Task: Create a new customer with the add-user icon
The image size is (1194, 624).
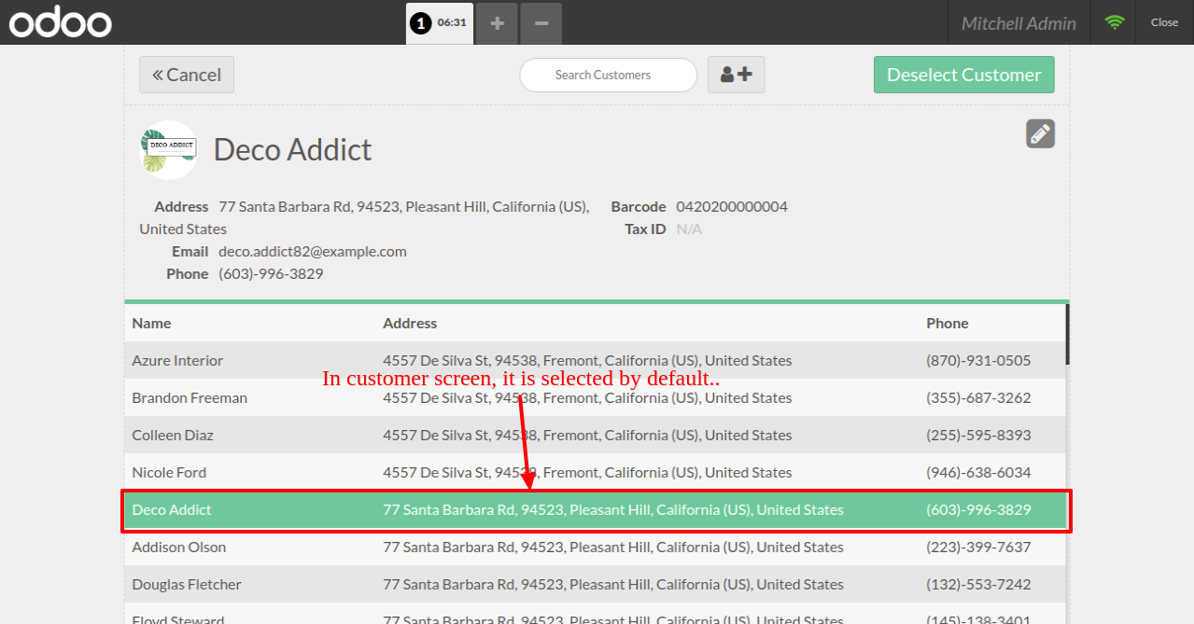Action: click(x=736, y=75)
